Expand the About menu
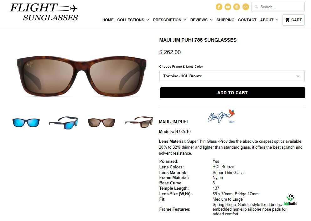 click(x=269, y=20)
